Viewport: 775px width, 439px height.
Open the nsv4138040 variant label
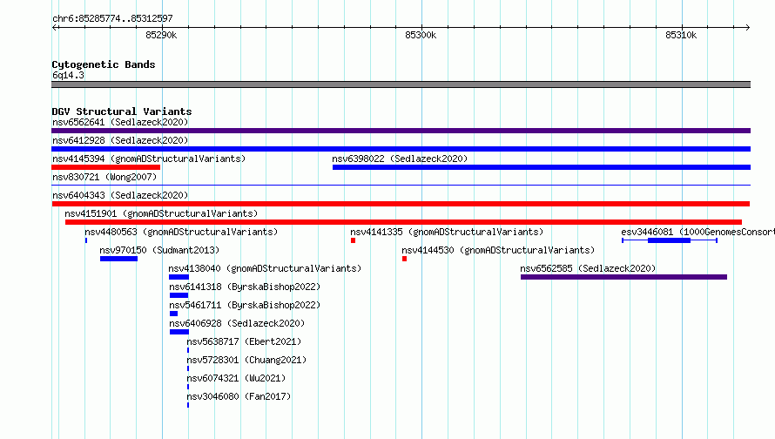coord(265,268)
